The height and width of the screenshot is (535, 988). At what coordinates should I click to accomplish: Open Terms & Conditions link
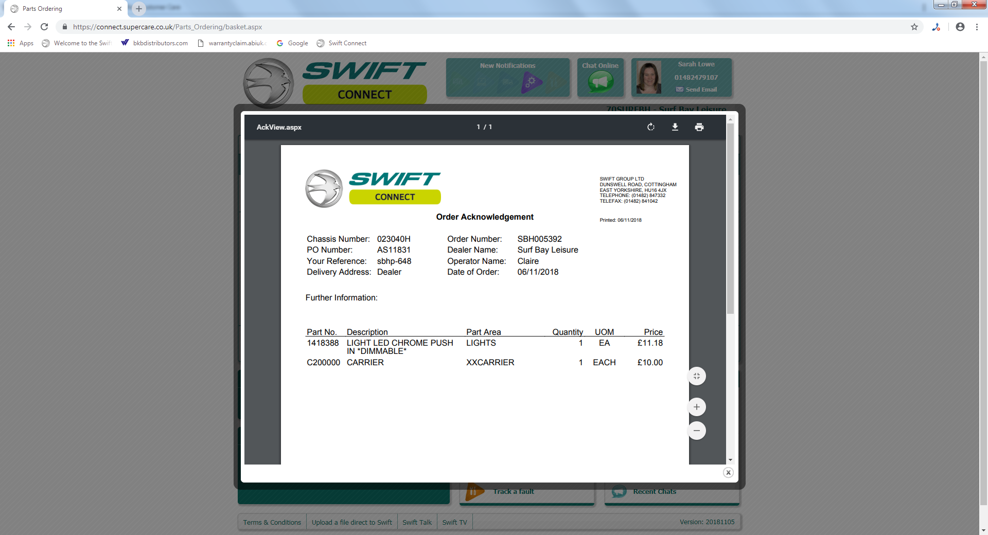click(x=272, y=522)
